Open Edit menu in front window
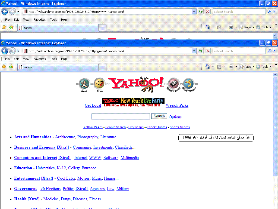This screenshot has width=278, height=209. pyautogui.click(x=16, y=59)
